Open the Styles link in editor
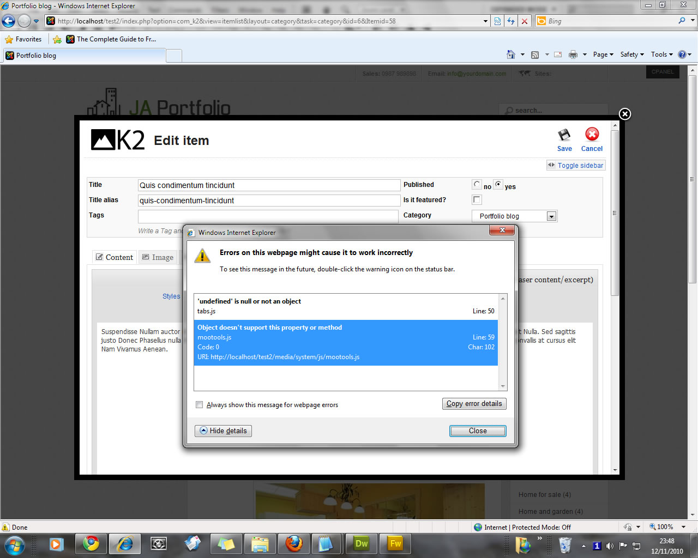Viewport: 698px width, 558px height. (x=171, y=296)
